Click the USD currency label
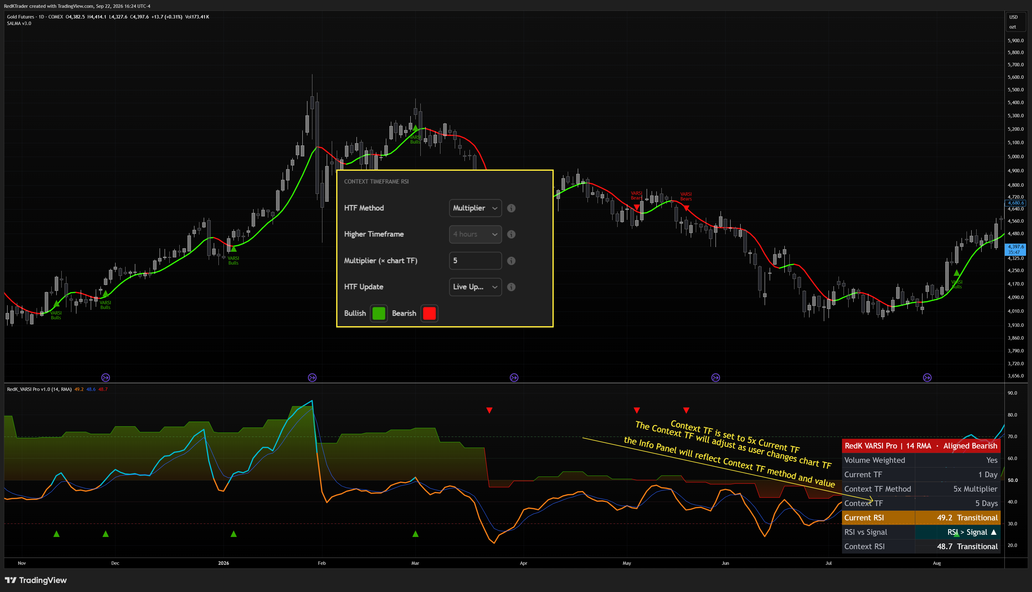 (x=1013, y=17)
